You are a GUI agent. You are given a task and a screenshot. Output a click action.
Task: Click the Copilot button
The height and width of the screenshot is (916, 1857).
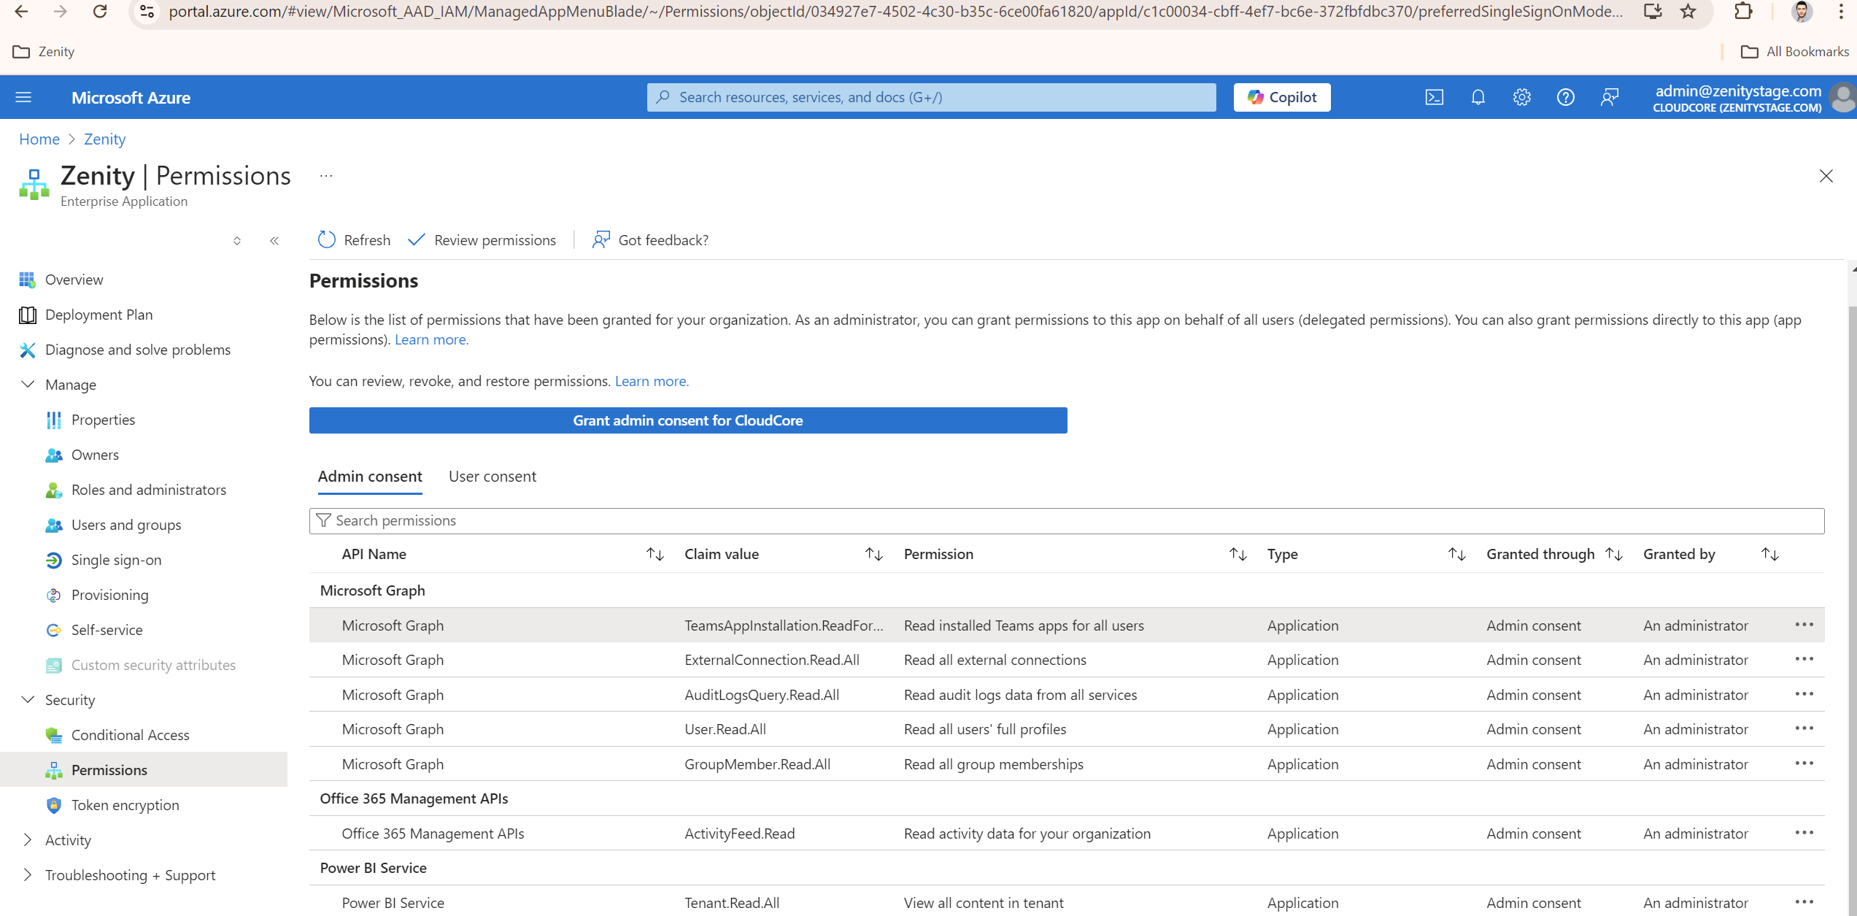[1281, 97]
